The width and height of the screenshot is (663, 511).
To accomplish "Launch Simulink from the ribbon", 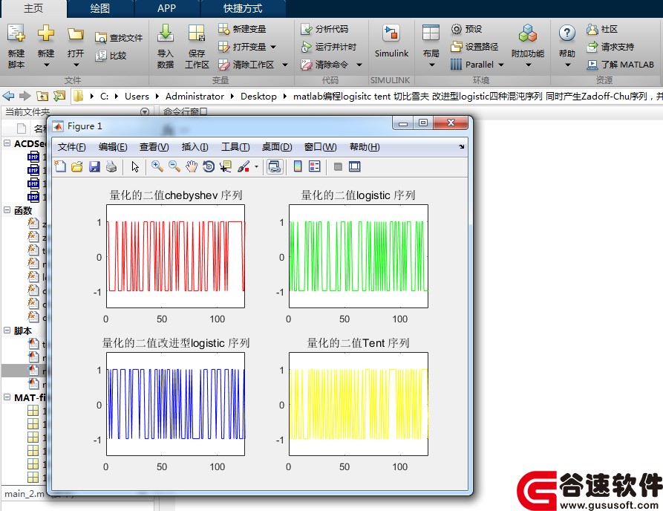I will coord(391,41).
